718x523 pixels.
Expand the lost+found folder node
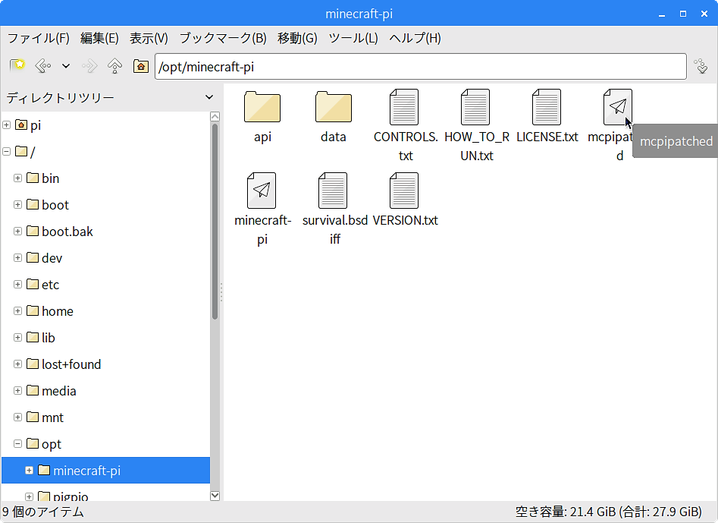[x=18, y=364]
